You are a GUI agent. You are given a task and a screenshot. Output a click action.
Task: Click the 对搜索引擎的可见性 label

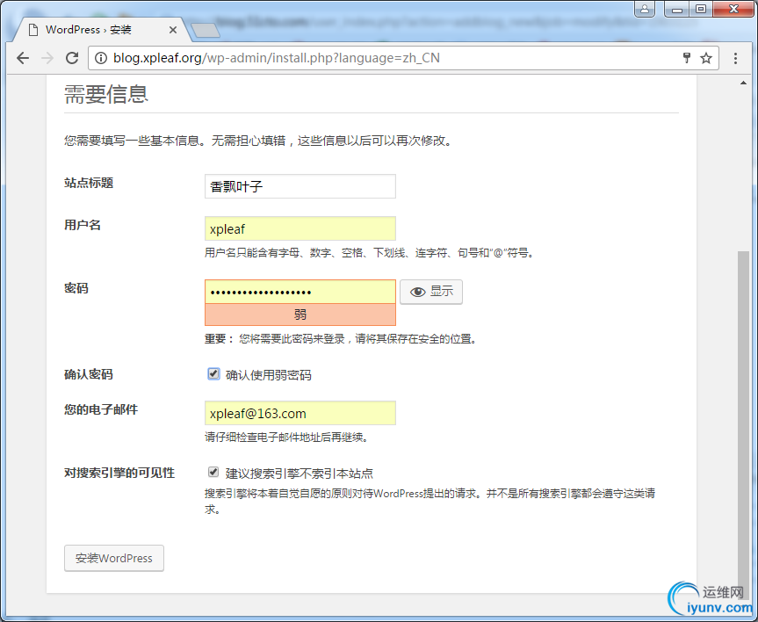click(119, 473)
